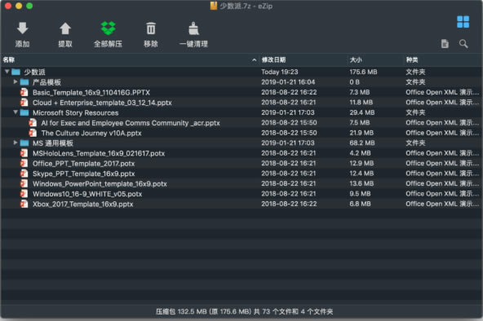Screen dimensions: 483x321
Task: Click the file icon of Windows10_16-9_WHITE_v05.potx
Action: (24, 194)
